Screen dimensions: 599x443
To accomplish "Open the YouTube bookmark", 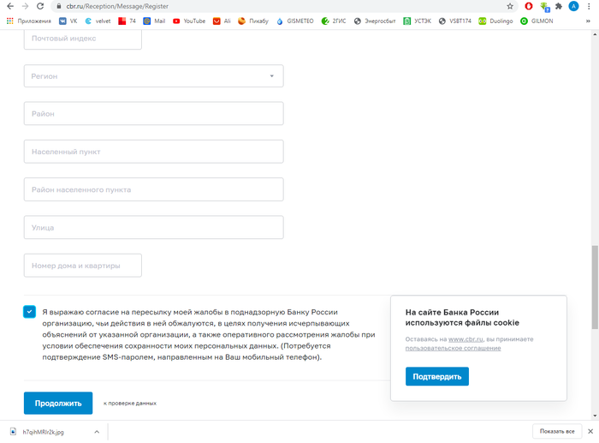I will tap(189, 21).
